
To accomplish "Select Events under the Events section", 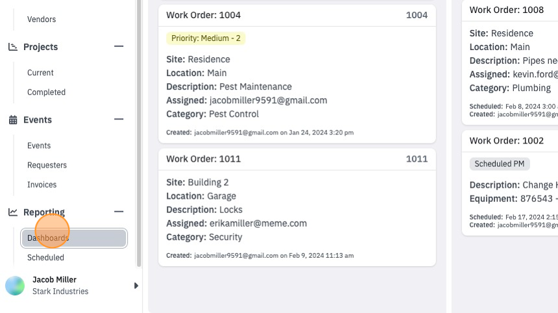I will click(39, 145).
